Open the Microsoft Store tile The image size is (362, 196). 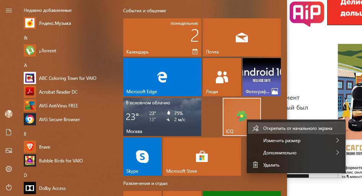(202, 157)
